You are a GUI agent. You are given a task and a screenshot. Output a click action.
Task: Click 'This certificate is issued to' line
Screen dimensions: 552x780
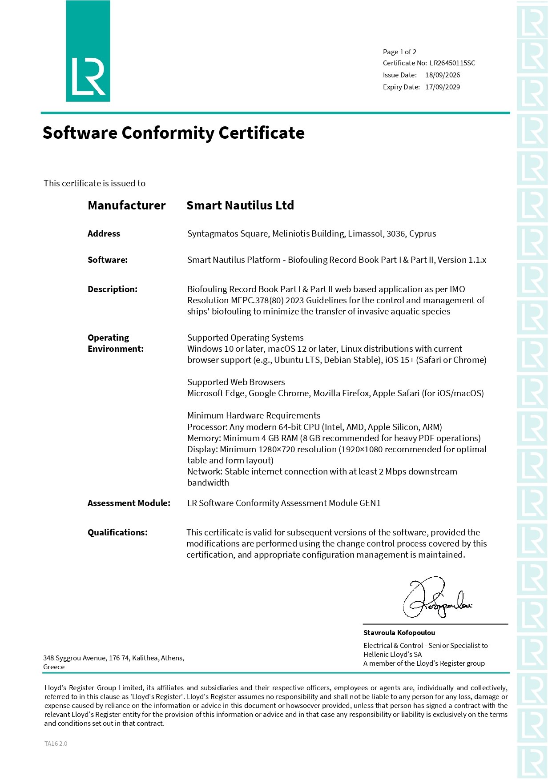[x=95, y=183]
